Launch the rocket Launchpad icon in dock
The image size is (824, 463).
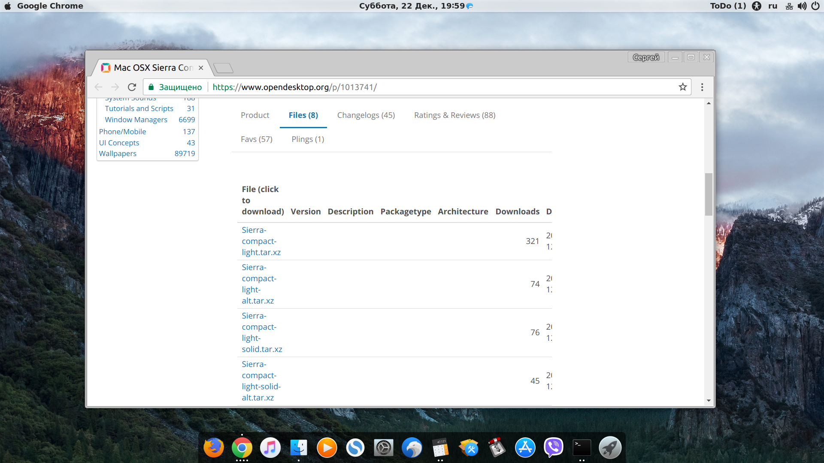click(x=610, y=448)
